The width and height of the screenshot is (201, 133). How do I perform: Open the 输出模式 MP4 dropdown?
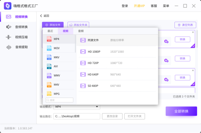[x=77, y=107]
